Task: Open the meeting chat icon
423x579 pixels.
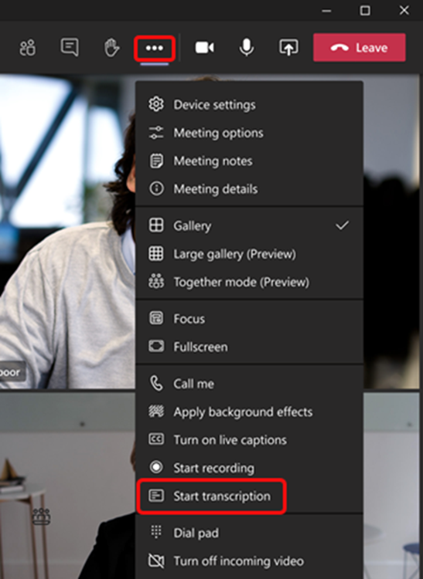Action: coord(70,47)
